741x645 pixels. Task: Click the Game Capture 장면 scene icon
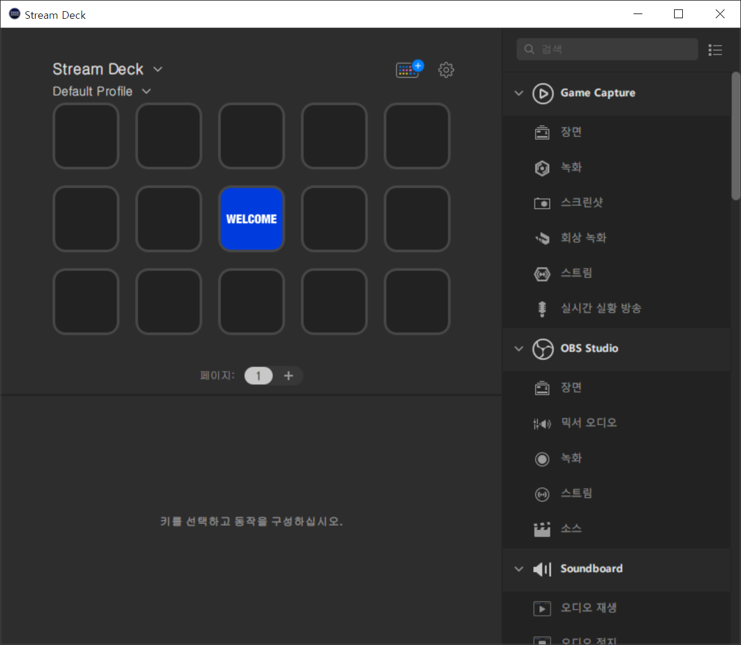click(542, 132)
